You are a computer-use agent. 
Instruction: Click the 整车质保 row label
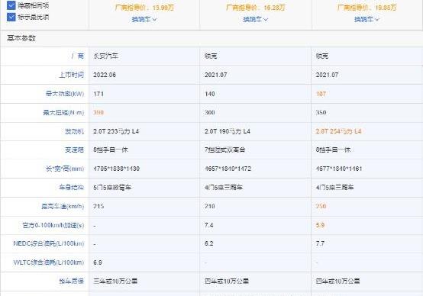[x=72, y=282]
